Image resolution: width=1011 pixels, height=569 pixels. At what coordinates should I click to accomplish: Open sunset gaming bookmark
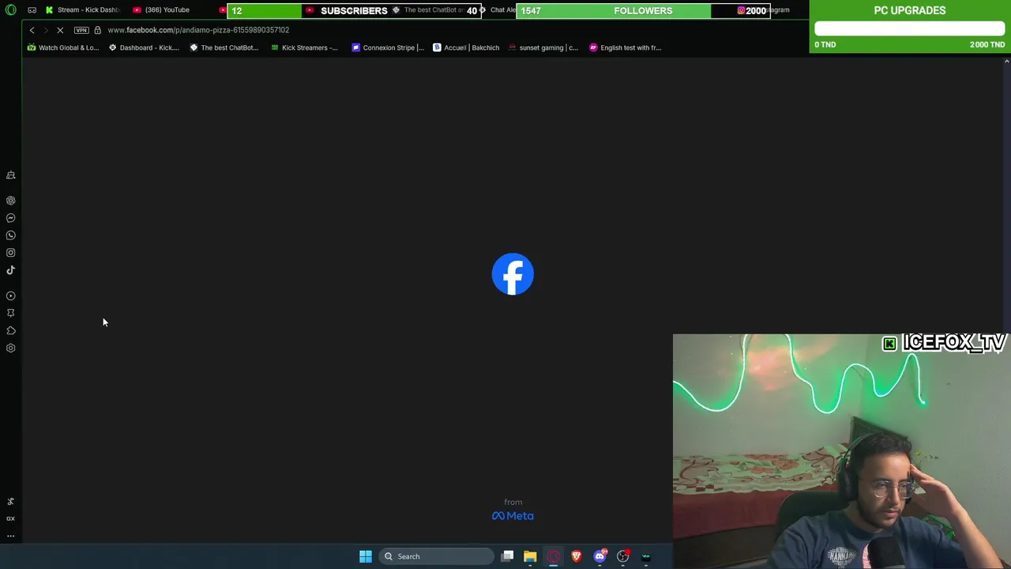pos(543,47)
